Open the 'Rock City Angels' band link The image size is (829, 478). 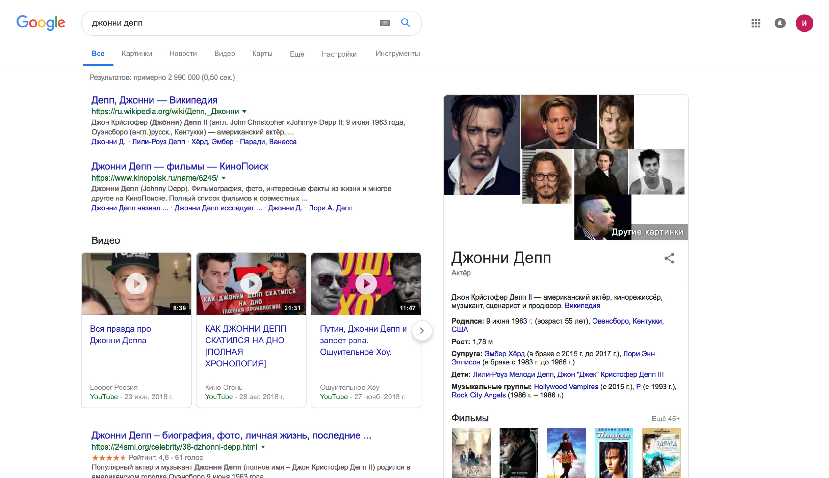478,395
